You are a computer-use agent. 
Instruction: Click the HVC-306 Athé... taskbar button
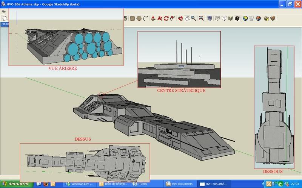(214, 184)
